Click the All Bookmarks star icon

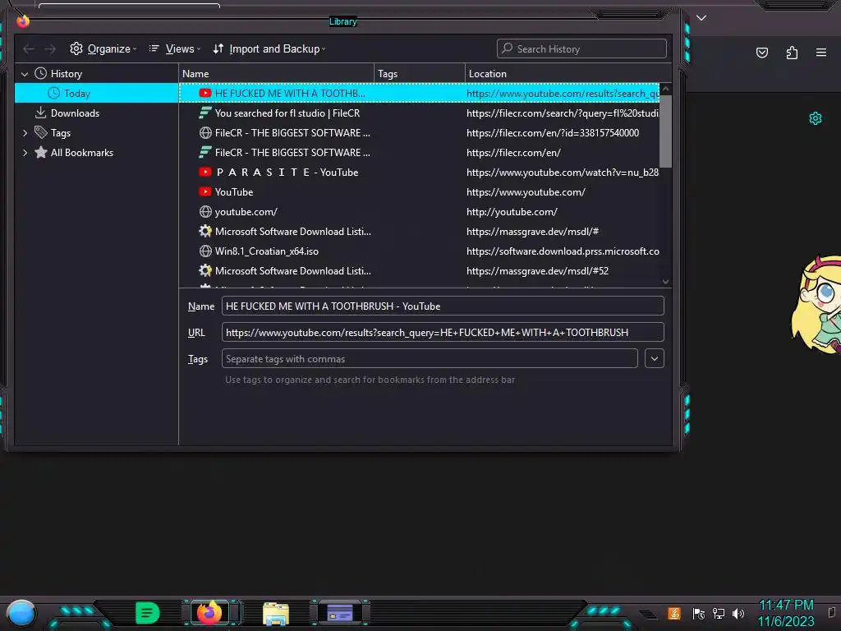pyautogui.click(x=41, y=152)
